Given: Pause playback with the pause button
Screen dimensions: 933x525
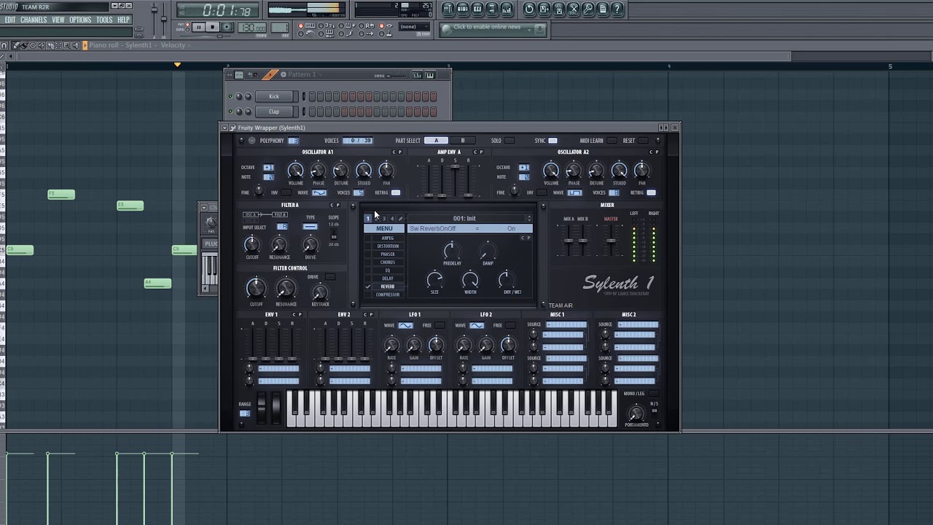Looking at the screenshot, I should click(198, 27).
